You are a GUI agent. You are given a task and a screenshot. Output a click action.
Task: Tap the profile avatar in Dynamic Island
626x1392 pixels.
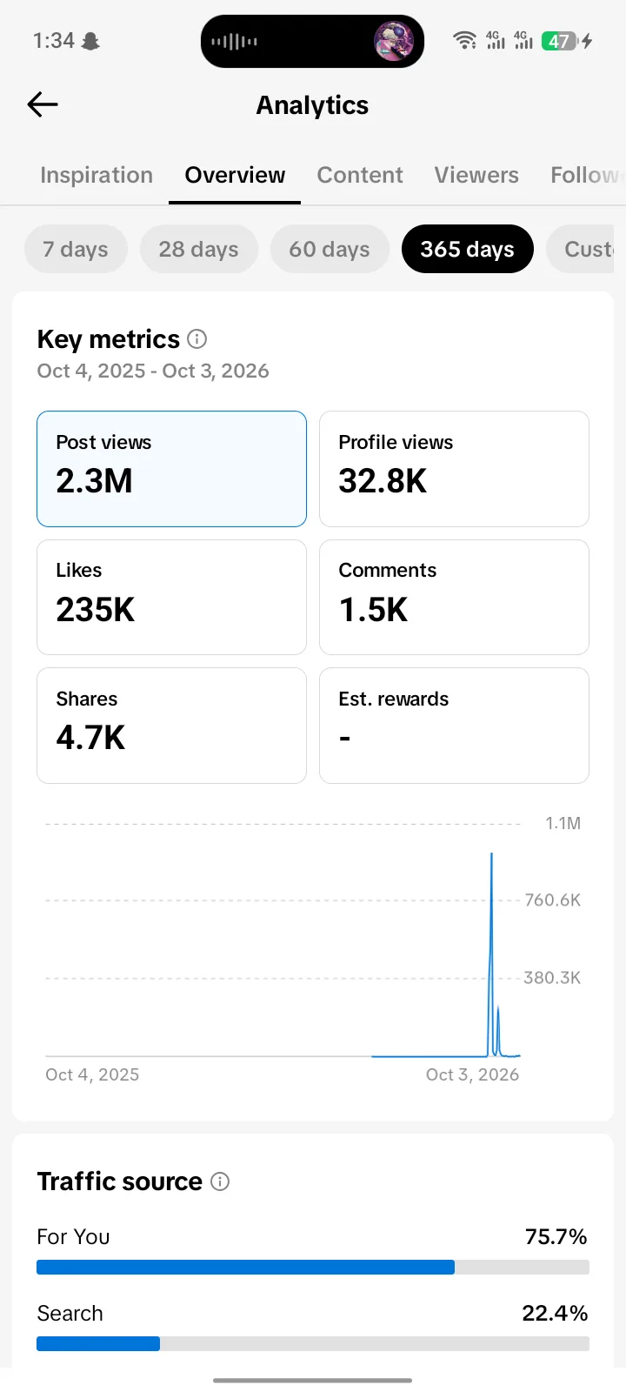(393, 41)
